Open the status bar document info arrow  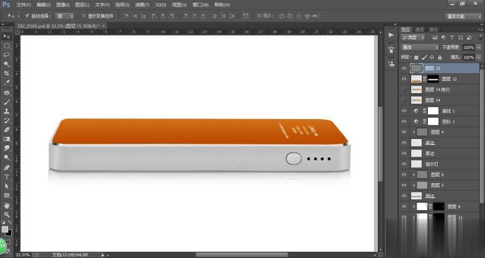point(103,255)
